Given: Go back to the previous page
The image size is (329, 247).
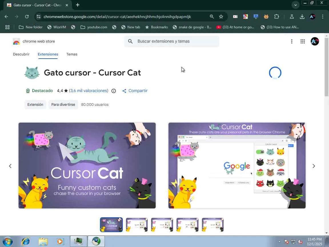Looking at the screenshot, I should [x=6, y=17].
